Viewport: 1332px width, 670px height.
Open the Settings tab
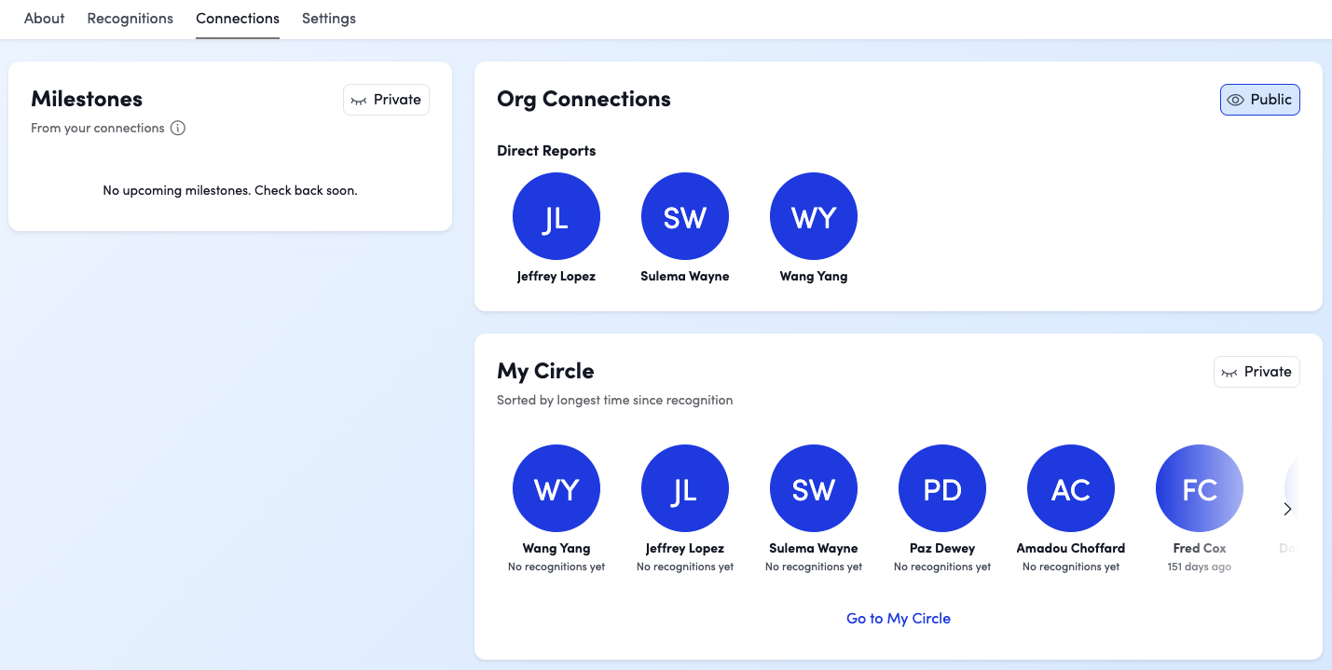(x=328, y=19)
